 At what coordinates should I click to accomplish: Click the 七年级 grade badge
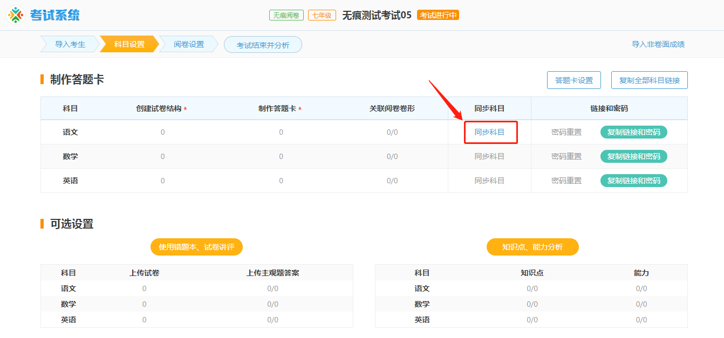pyautogui.click(x=321, y=15)
